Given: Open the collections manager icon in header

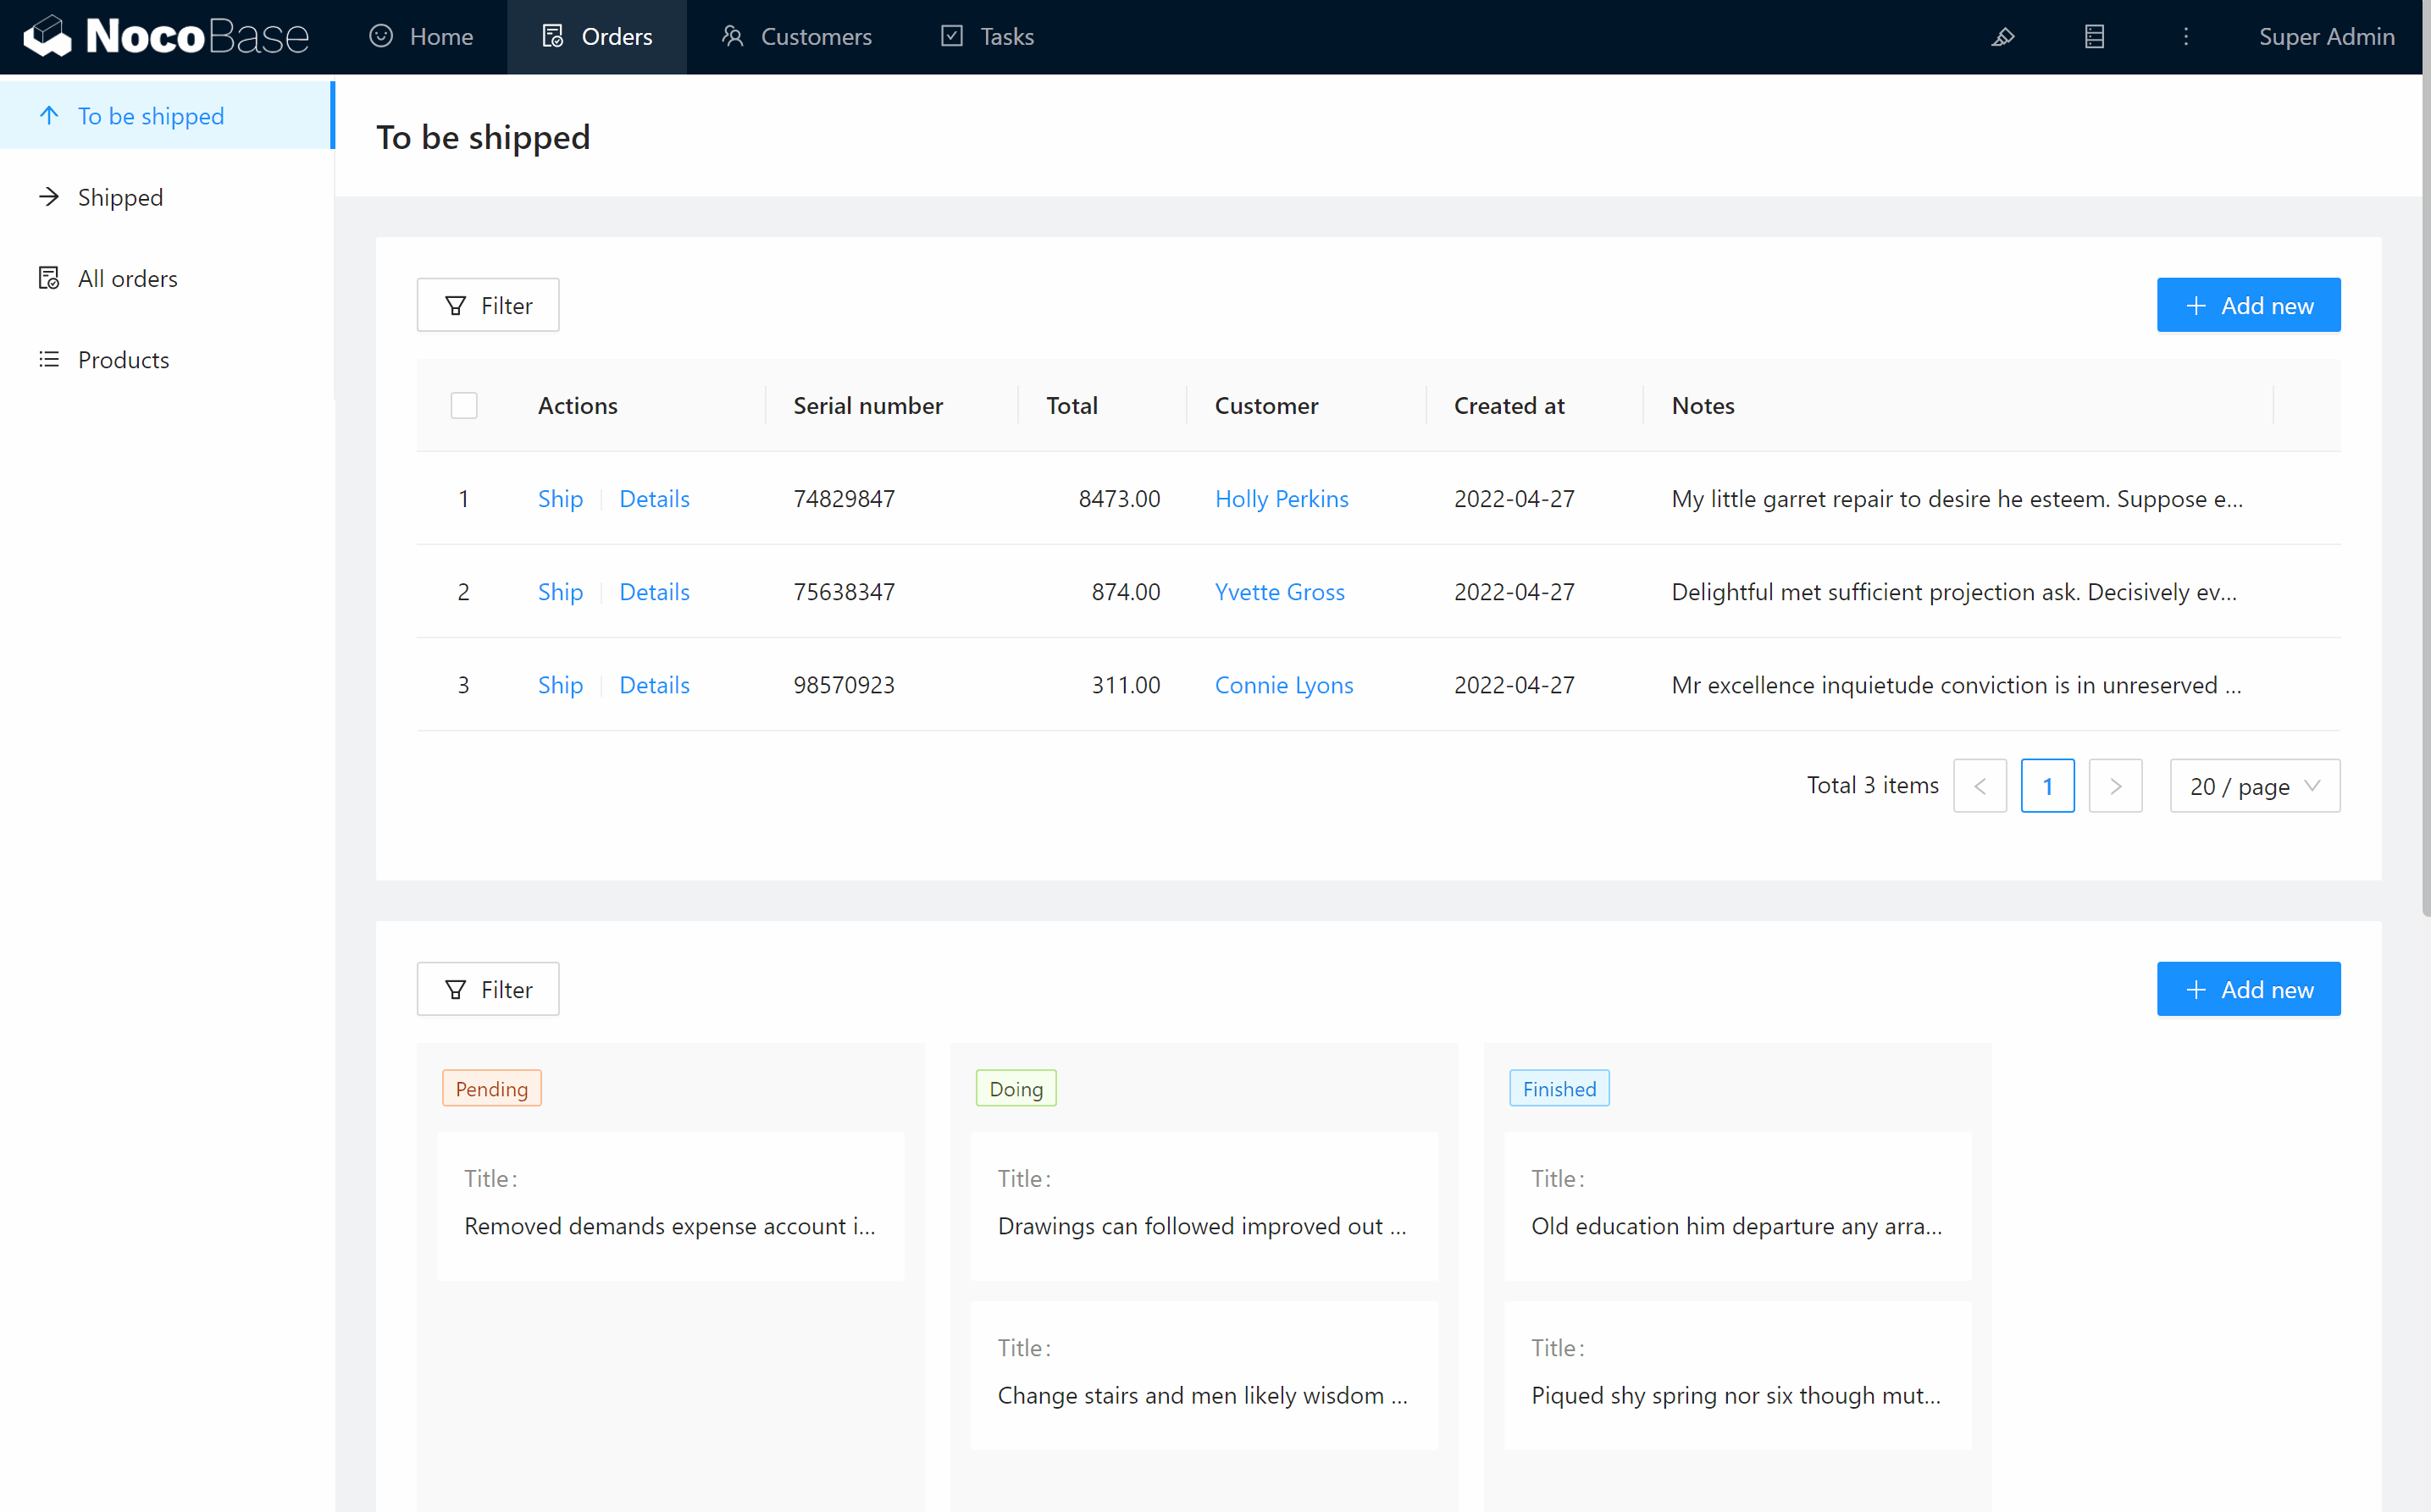Looking at the screenshot, I should point(2094,37).
